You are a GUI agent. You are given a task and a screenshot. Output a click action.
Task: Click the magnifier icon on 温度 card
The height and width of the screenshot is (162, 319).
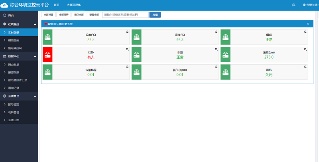tap(127, 32)
